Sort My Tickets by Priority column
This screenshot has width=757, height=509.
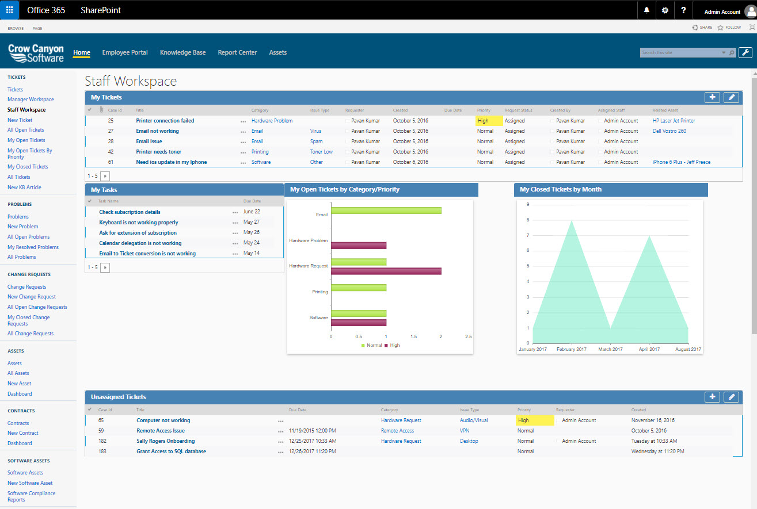click(x=484, y=110)
